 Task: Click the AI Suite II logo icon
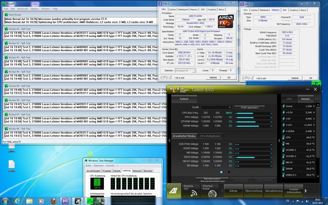[174, 191]
